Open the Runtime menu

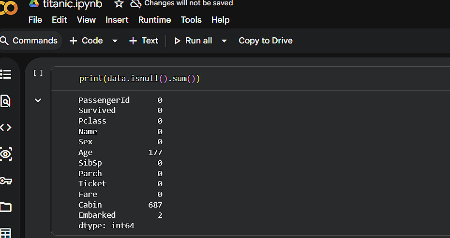point(154,20)
